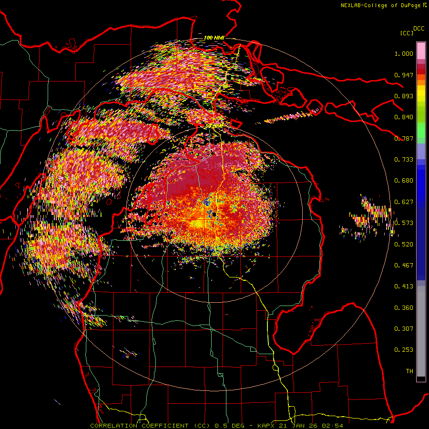Image resolution: width=429 pixels, height=429 pixels.
Task: Click the black radar site dot
Action: point(214,214)
